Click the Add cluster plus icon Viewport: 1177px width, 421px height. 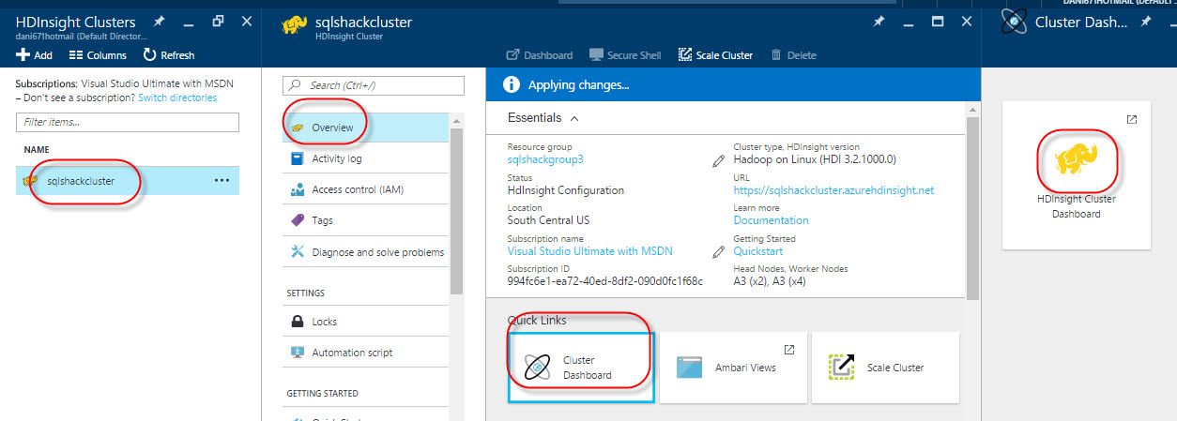click(23, 55)
